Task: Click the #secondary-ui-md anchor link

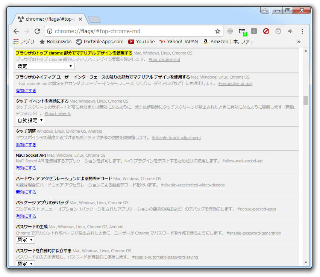Action: tap(235, 84)
